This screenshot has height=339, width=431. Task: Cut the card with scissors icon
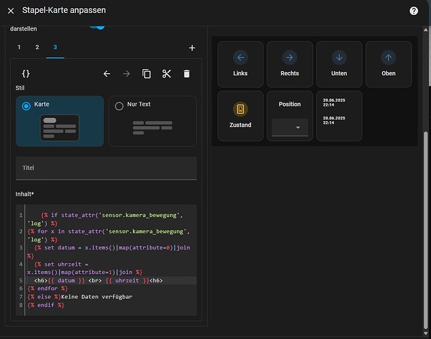point(167,74)
